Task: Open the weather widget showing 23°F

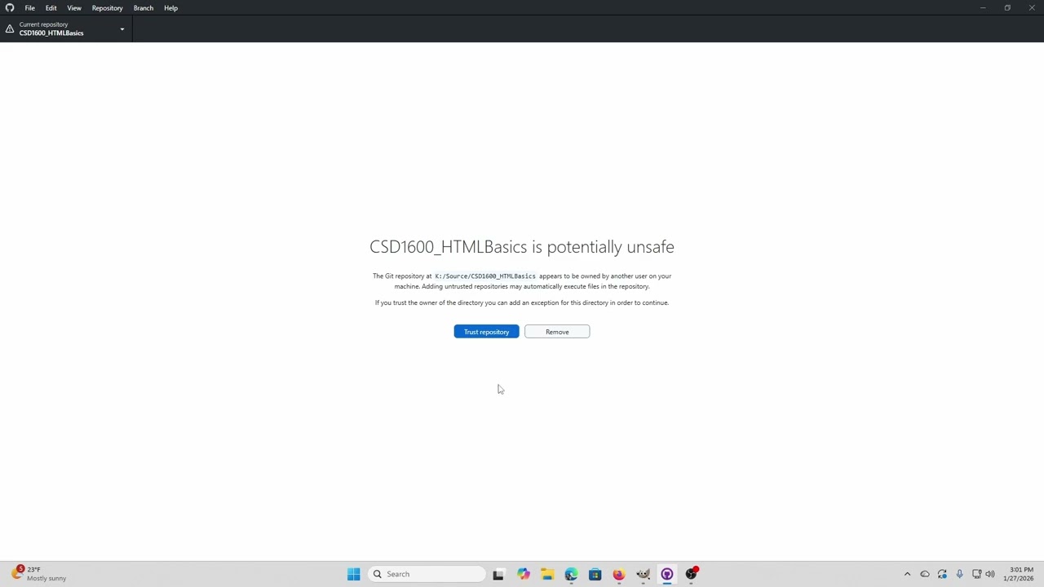Action: tap(39, 574)
